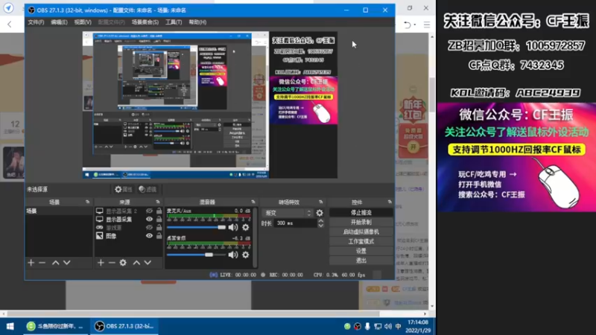Image resolution: width=596 pixels, height=335 pixels.
Task: Hide the 显示器采集 source via eye icon
Action: click(x=149, y=219)
